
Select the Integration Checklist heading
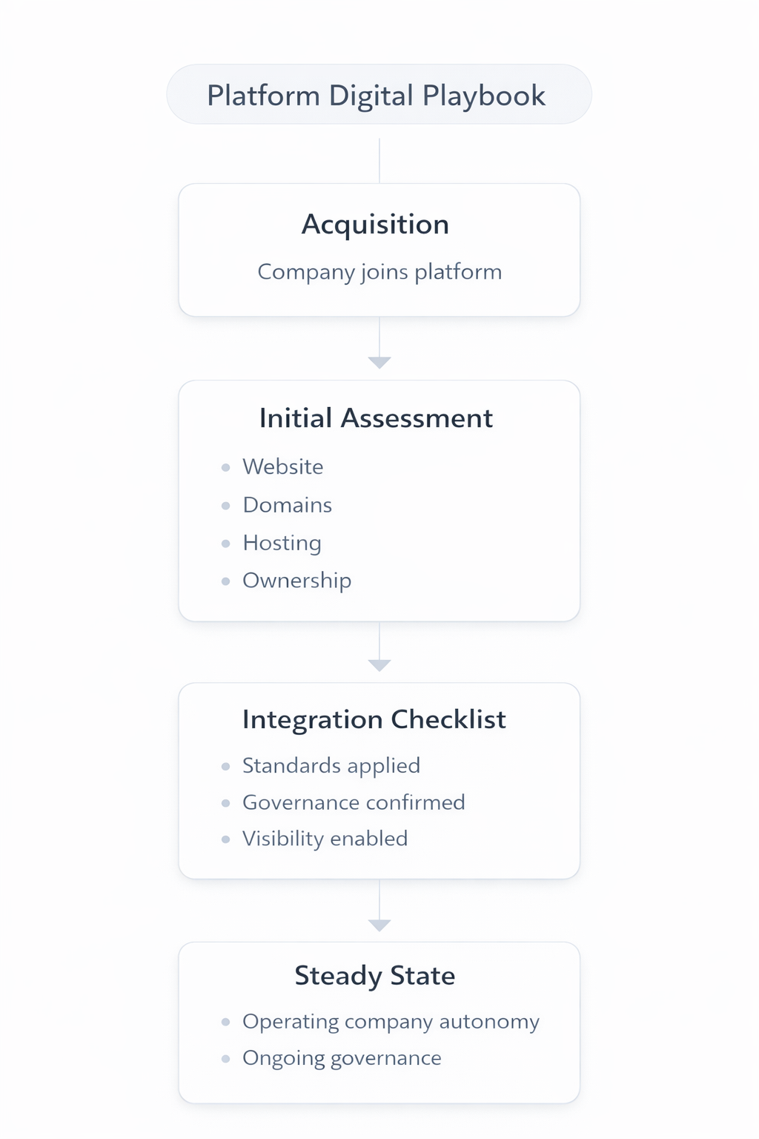(x=374, y=719)
